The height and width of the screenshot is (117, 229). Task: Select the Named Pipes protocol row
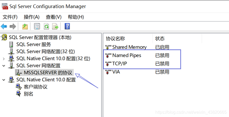(127, 55)
